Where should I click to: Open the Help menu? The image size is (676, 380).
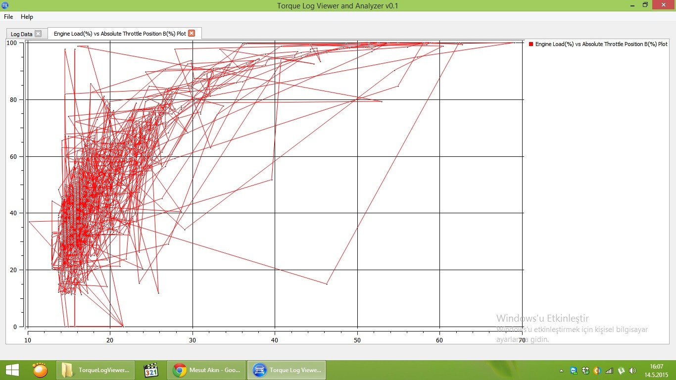[x=27, y=17]
